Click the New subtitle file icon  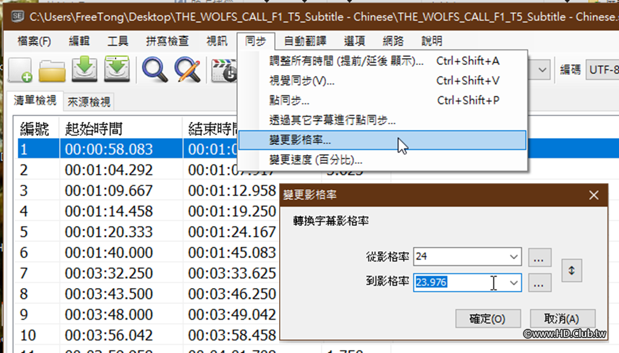point(20,70)
